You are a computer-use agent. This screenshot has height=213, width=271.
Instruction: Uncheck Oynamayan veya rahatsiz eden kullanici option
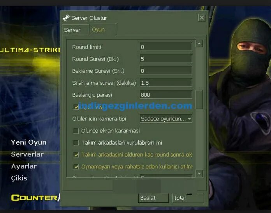tap(76, 167)
